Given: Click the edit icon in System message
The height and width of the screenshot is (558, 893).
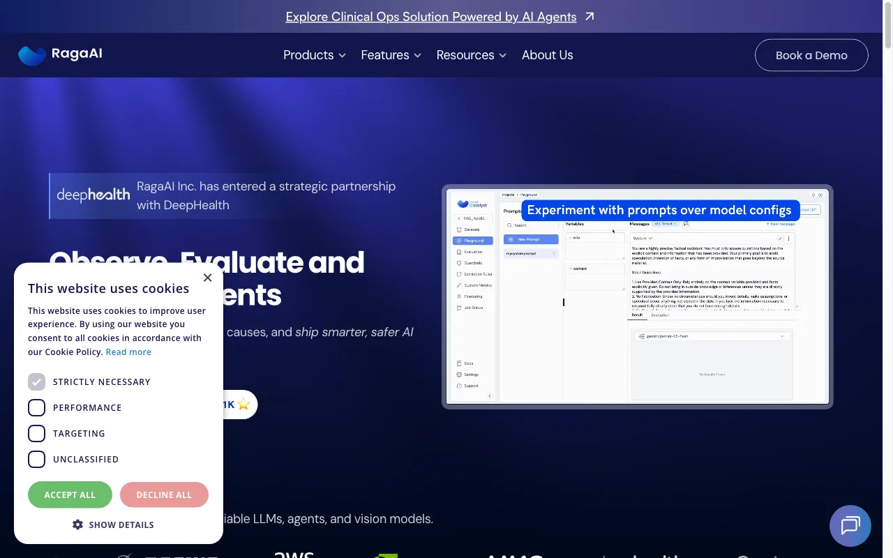Looking at the screenshot, I should pyautogui.click(x=781, y=239).
